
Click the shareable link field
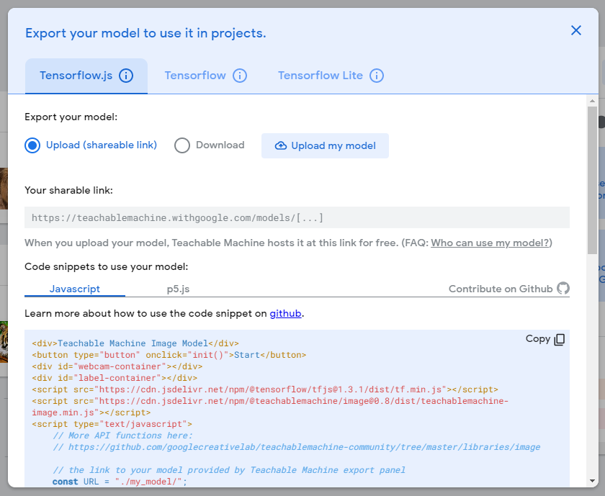(297, 217)
